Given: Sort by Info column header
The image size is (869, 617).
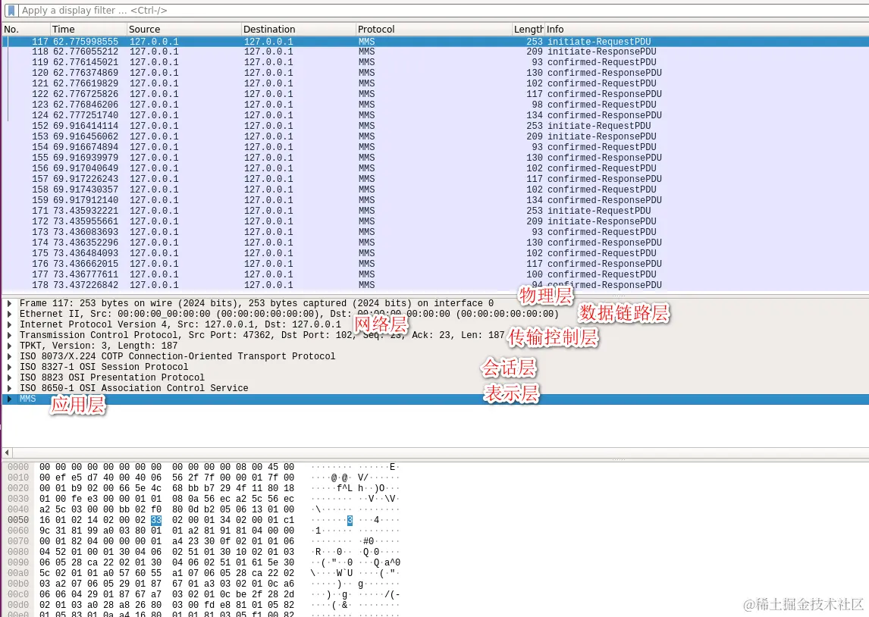Looking at the screenshot, I should pyautogui.click(x=707, y=30).
